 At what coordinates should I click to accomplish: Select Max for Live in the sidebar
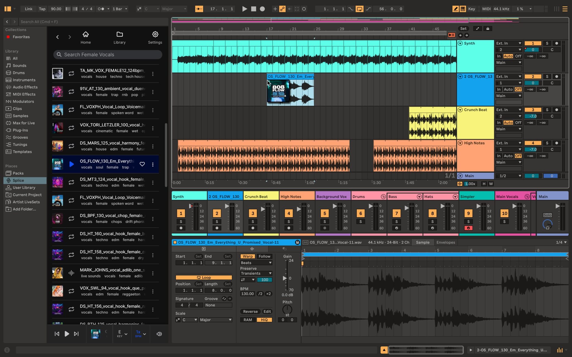[x=24, y=123]
